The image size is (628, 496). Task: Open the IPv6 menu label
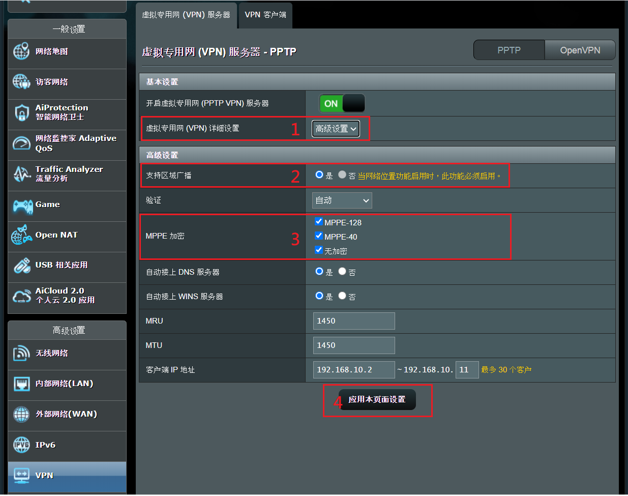(45, 445)
